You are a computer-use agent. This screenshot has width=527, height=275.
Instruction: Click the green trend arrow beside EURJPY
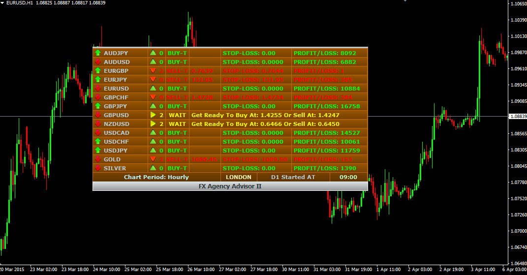(98, 79)
